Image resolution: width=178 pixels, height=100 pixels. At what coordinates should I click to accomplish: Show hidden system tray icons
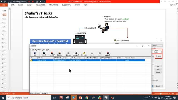(x=152, y=97)
